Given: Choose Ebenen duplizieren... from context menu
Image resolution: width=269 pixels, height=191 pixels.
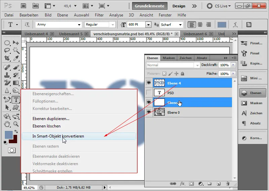Looking at the screenshot, I should click(51, 119).
